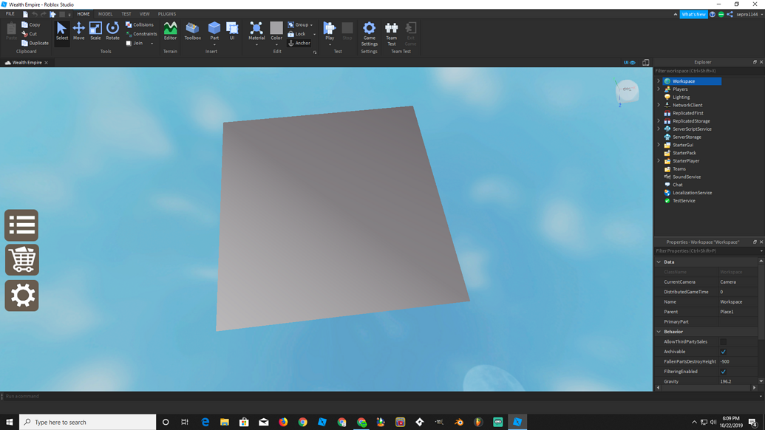Image resolution: width=765 pixels, height=430 pixels.
Task: Expand the StarterGui node
Action: point(659,145)
